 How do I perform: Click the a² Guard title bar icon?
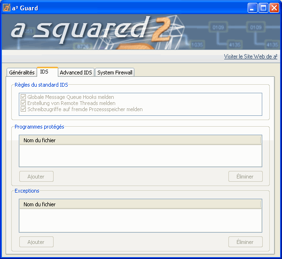tap(7, 8)
